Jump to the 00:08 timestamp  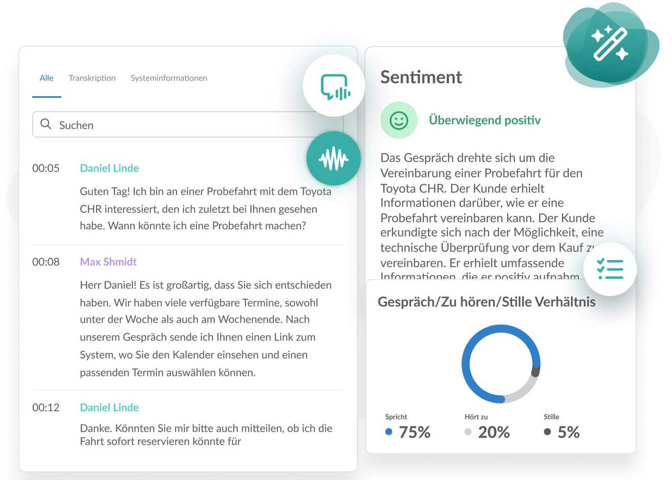coord(46,262)
